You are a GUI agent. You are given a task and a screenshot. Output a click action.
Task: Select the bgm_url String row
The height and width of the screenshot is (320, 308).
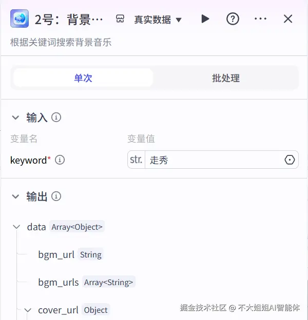(x=70, y=254)
